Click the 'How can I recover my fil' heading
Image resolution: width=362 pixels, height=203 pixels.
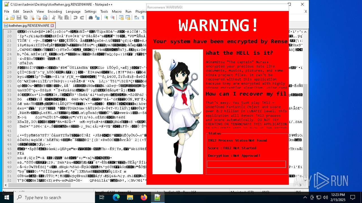pyautogui.click(x=246, y=94)
